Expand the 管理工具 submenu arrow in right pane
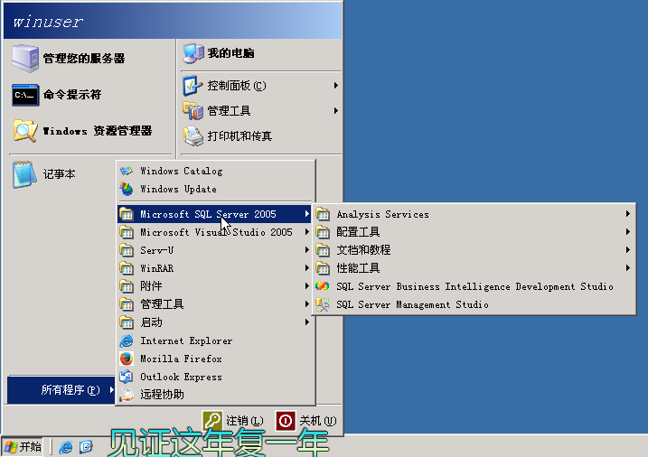 click(336, 111)
